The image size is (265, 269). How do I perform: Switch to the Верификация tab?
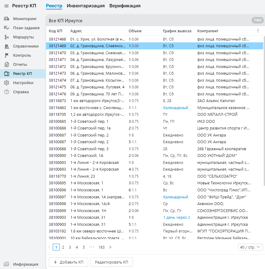point(125,6)
